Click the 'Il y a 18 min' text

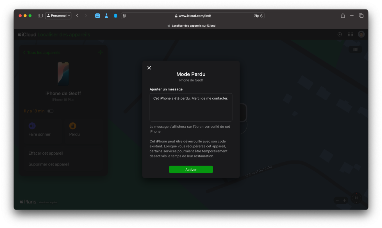pos(34,111)
